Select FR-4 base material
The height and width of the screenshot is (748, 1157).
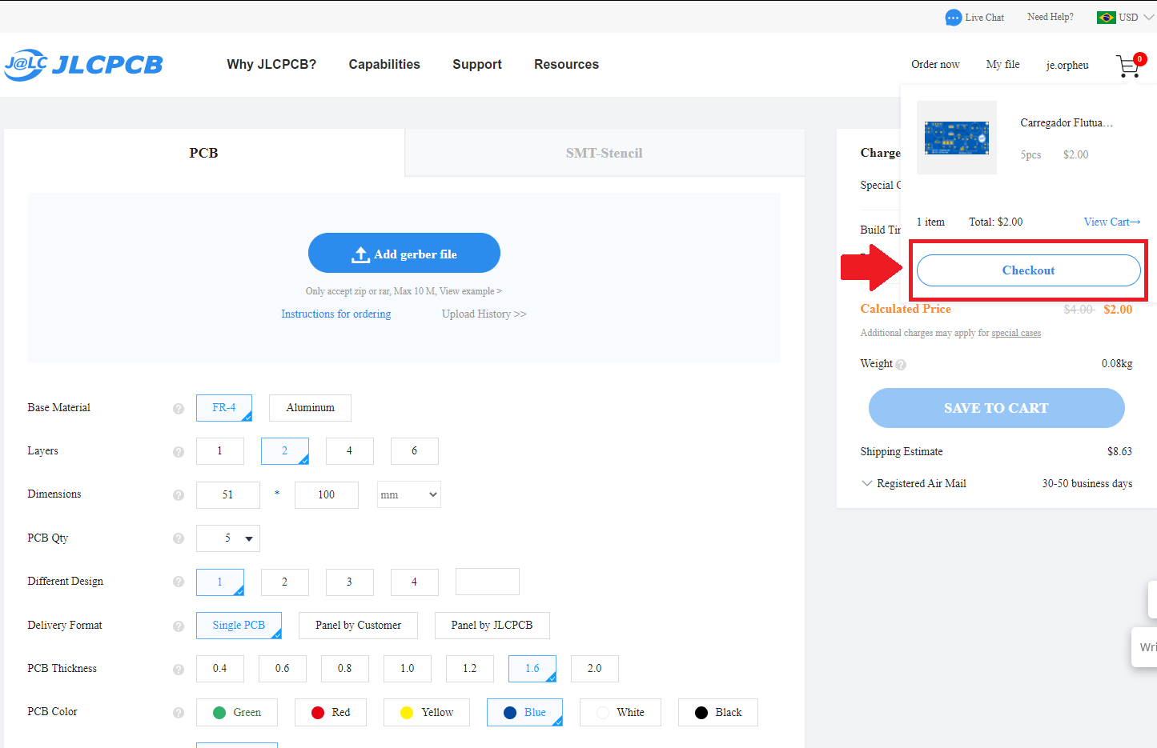[224, 408]
